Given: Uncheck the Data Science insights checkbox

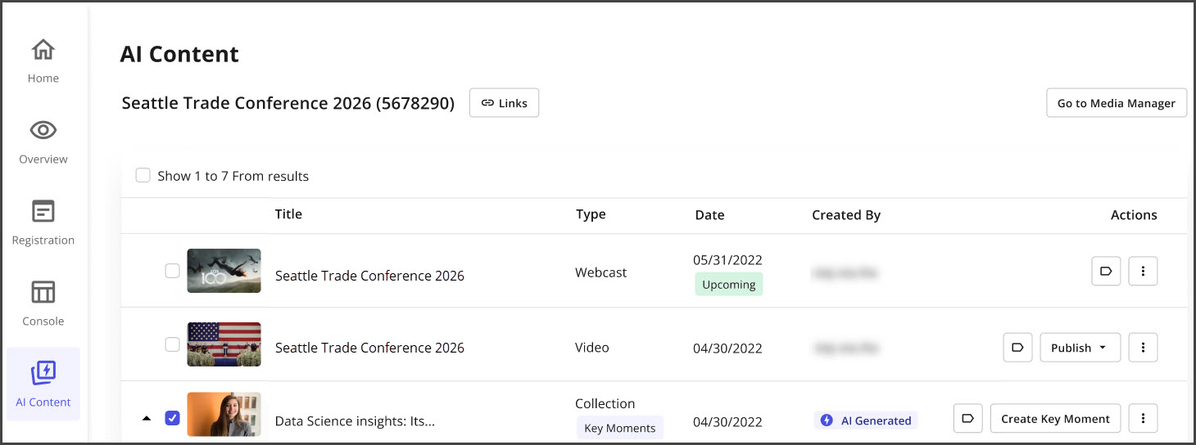Looking at the screenshot, I should pyautogui.click(x=172, y=418).
